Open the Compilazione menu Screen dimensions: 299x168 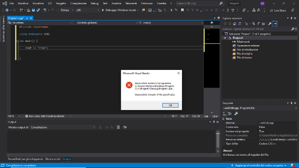pos(78,3)
